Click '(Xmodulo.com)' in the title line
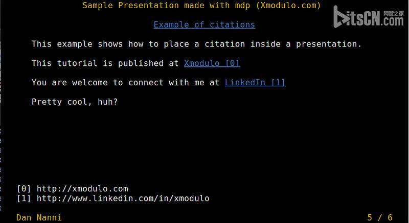The width and height of the screenshot is (409, 223). tap(288, 5)
